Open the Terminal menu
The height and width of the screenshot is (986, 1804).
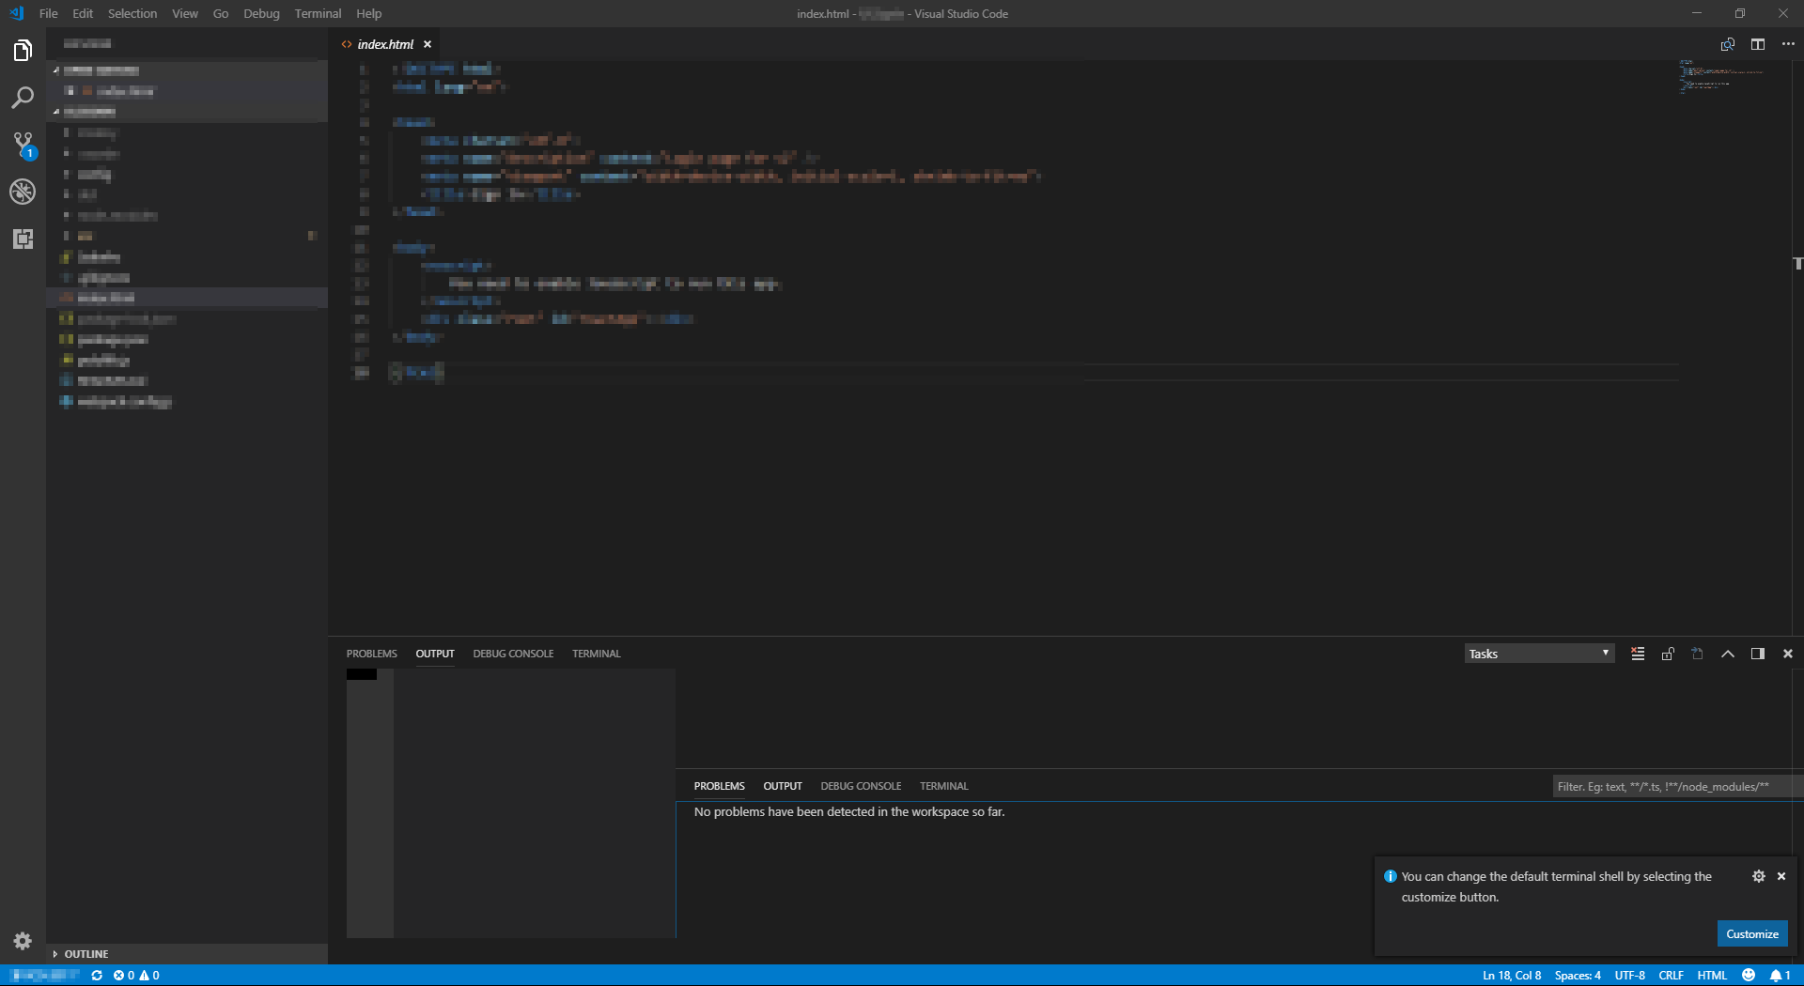coord(318,13)
